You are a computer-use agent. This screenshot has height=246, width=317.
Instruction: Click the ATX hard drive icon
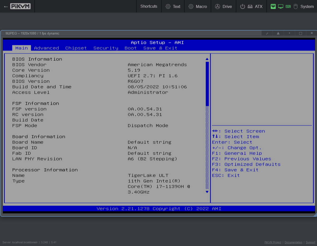[x=250, y=7]
